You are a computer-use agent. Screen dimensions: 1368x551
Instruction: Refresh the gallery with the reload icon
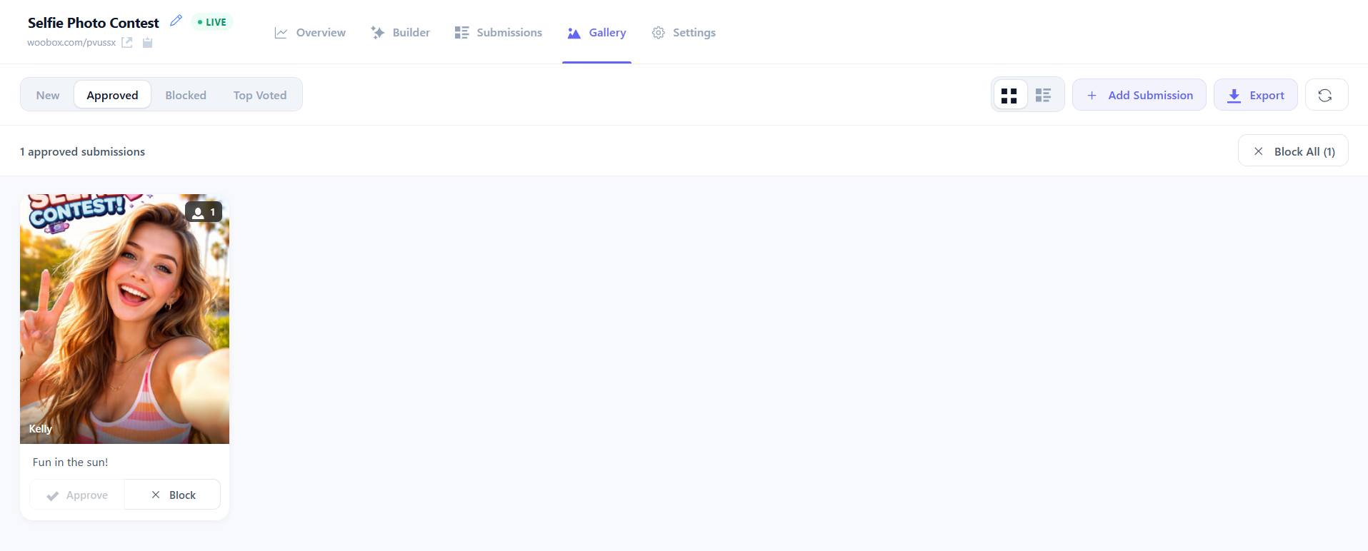click(1326, 95)
